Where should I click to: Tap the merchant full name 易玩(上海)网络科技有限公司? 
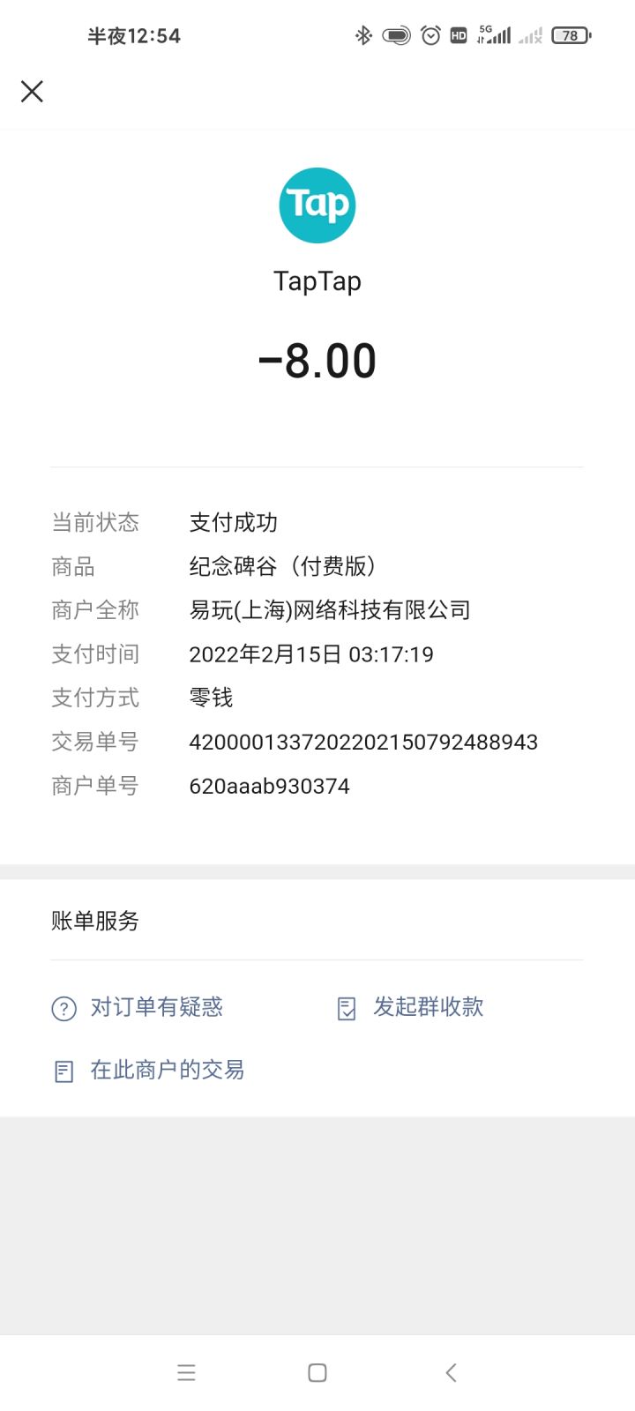pos(330,610)
